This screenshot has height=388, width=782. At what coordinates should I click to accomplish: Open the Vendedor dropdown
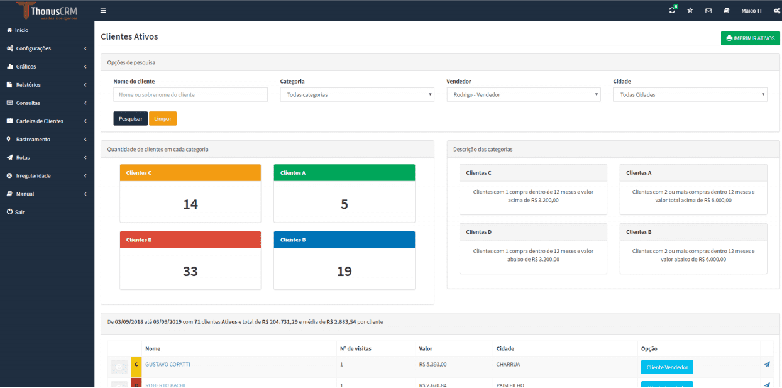point(524,95)
